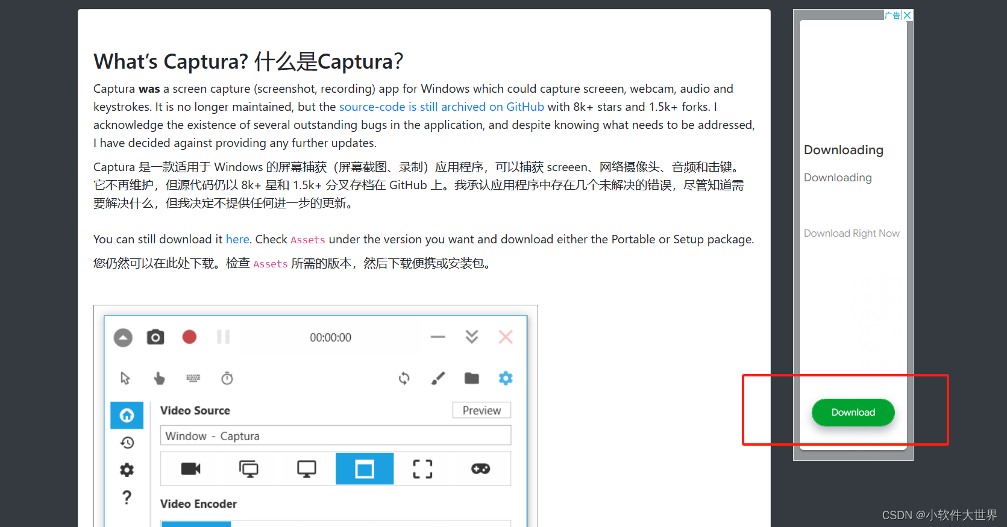Toggle the mouse clicks hand icon

(159, 378)
